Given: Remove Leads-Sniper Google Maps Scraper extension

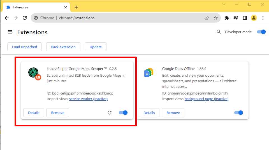Looking at the screenshot, I should [58, 113].
